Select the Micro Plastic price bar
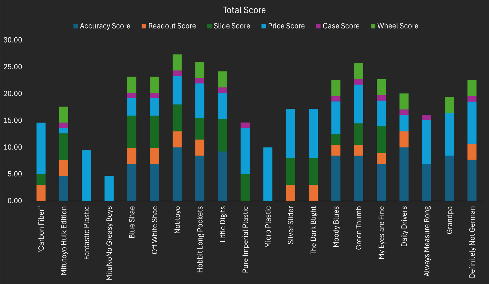 [268, 174]
